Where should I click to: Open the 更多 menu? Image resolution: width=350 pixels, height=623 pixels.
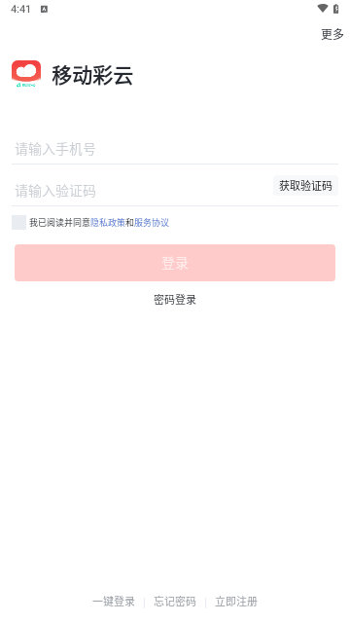tap(332, 35)
